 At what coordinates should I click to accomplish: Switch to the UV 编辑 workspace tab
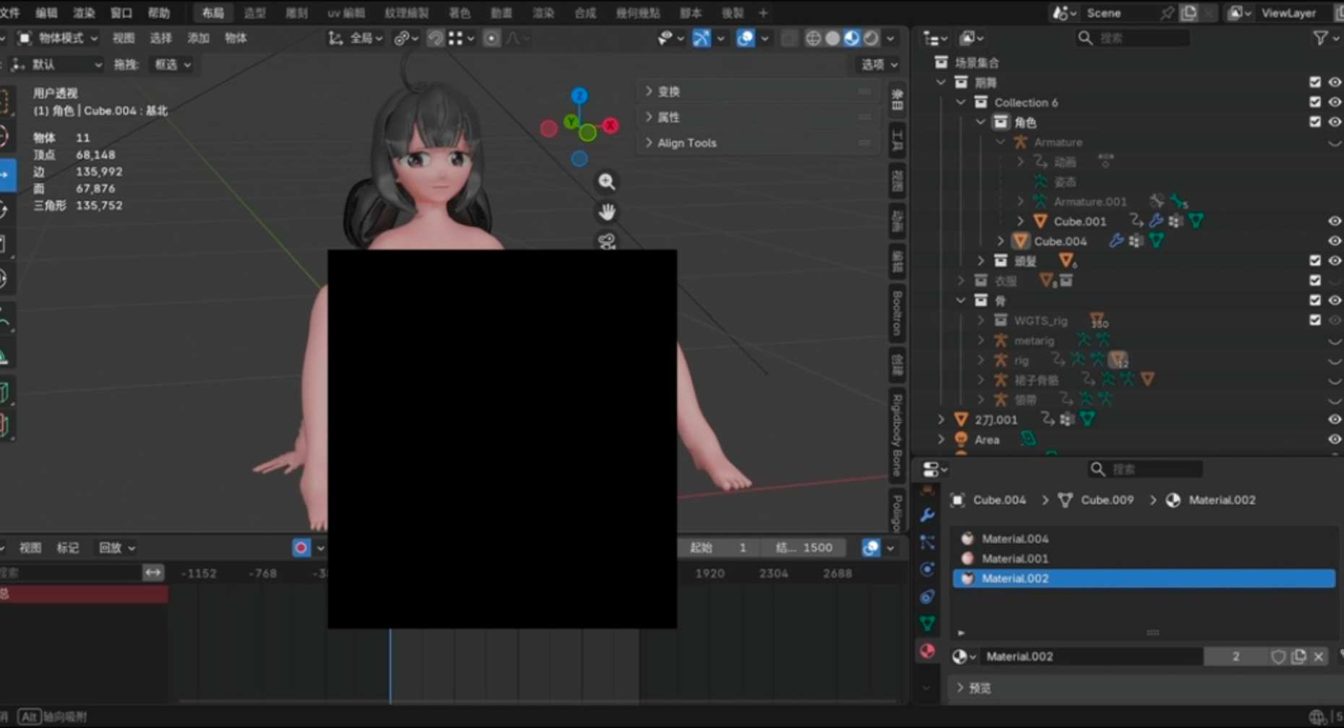(346, 13)
